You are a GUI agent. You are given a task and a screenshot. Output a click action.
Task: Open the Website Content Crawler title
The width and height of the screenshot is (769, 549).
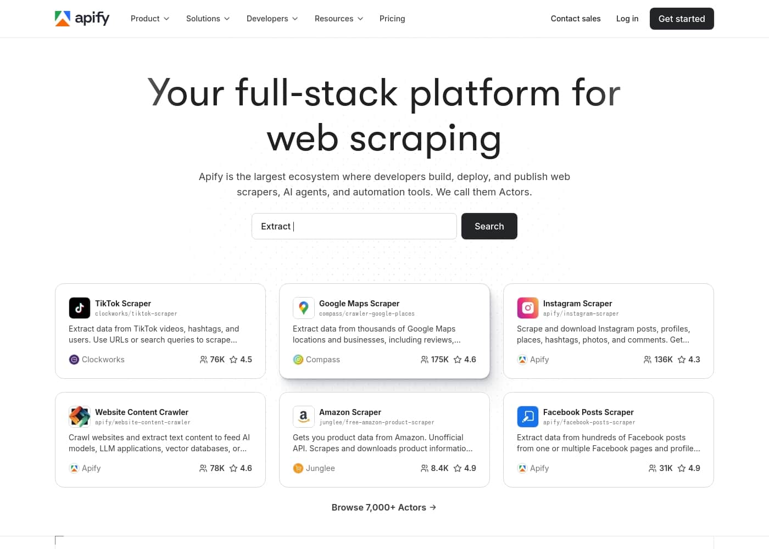142,412
